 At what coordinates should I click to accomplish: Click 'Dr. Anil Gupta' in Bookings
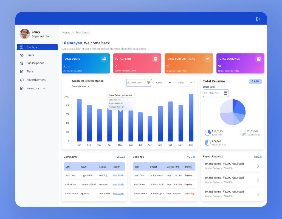tap(156, 194)
